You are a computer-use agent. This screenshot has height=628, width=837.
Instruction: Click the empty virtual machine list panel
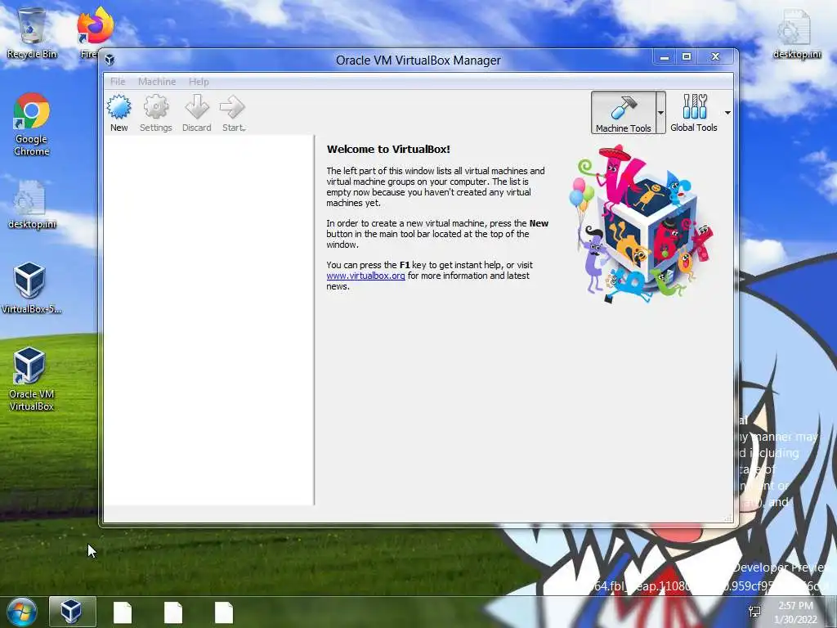pyautogui.click(x=208, y=320)
